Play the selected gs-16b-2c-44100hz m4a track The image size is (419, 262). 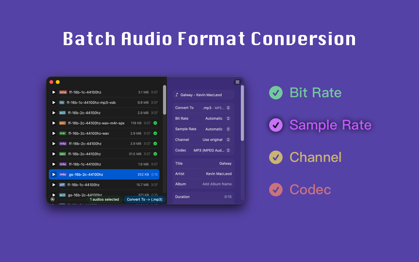point(54,175)
